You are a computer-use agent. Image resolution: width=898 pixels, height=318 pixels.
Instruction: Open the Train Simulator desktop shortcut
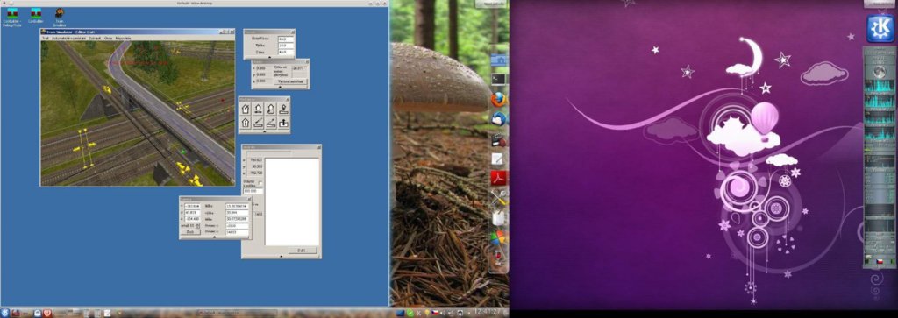[59, 17]
